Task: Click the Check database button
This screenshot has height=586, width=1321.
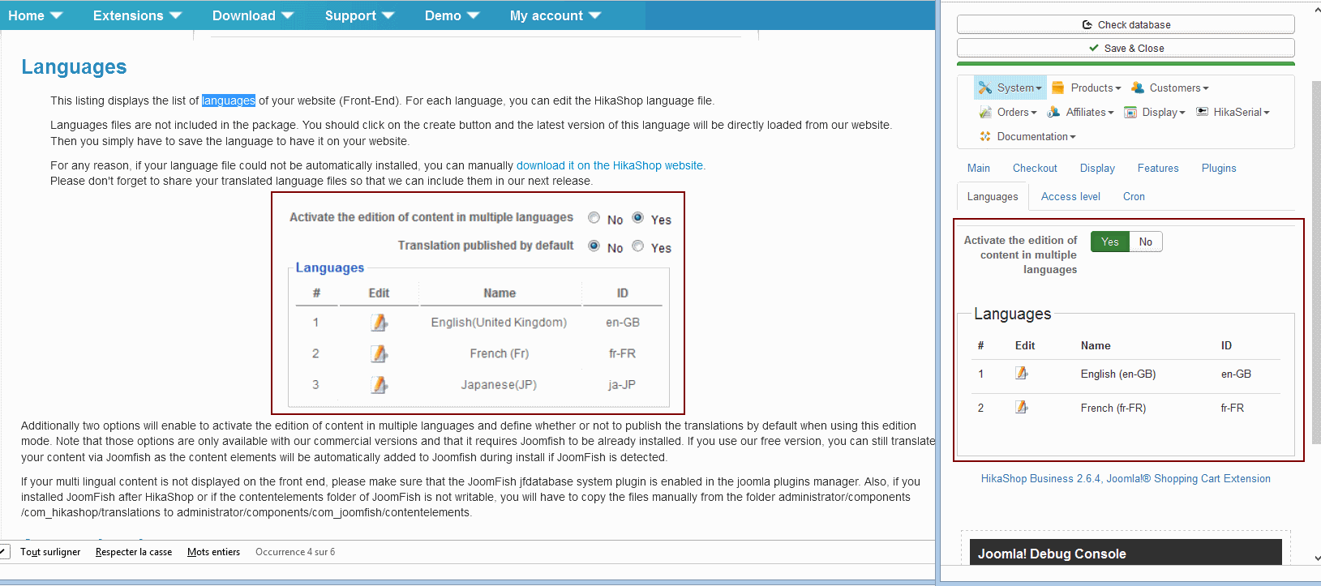Action: point(1126,24)
